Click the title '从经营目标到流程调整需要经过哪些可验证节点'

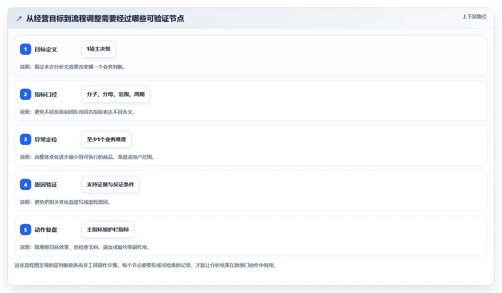click(105, 18)
